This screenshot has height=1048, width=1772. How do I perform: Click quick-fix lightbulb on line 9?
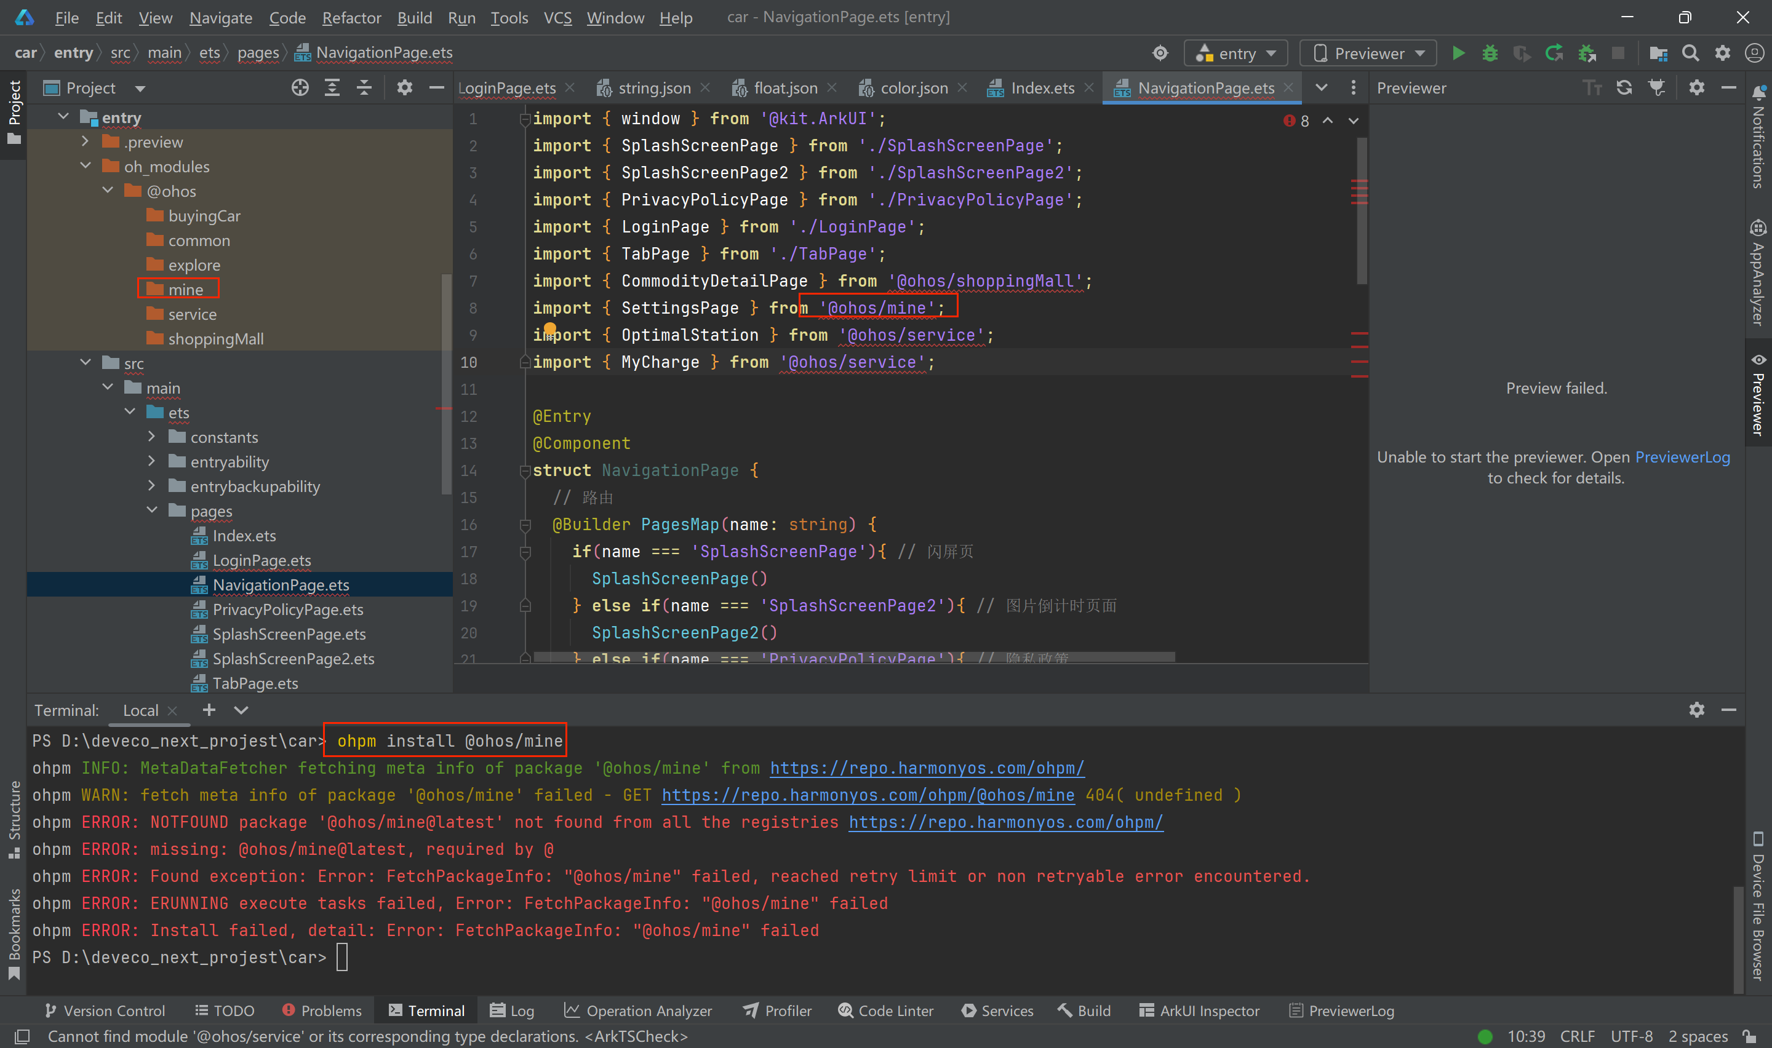[x=549, y=328]
